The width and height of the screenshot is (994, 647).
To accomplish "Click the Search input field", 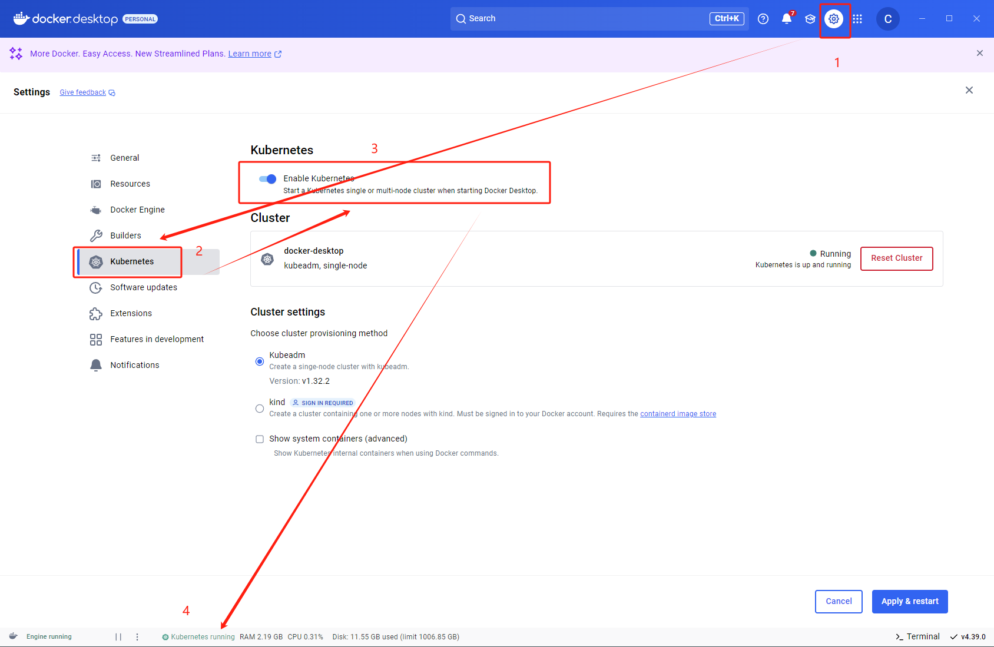I will [x=599, y=19].
